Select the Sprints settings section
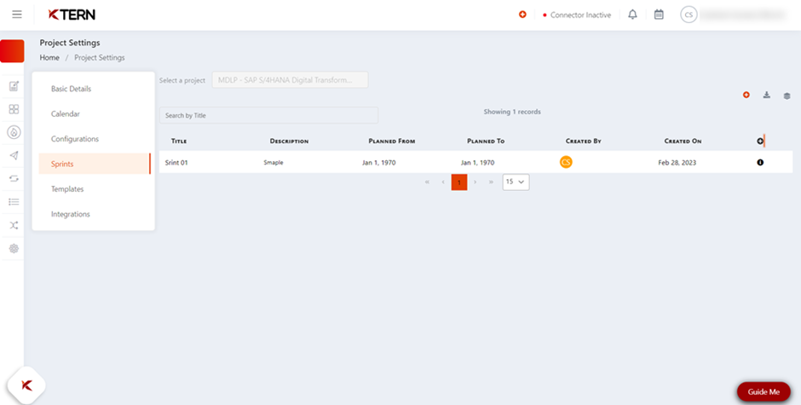Screen dimensions: 801x405 pos(94,164)
